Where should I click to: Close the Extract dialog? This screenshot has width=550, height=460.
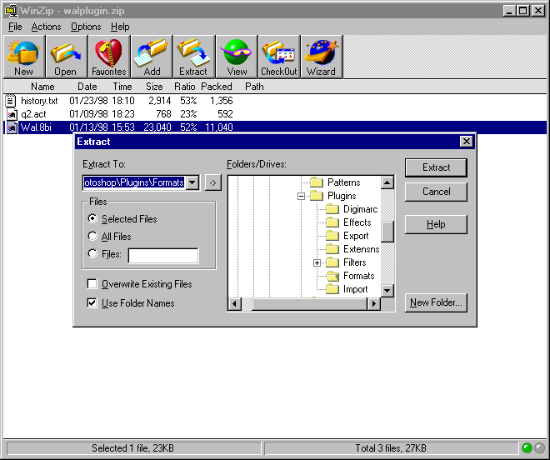tap(466, 142)
